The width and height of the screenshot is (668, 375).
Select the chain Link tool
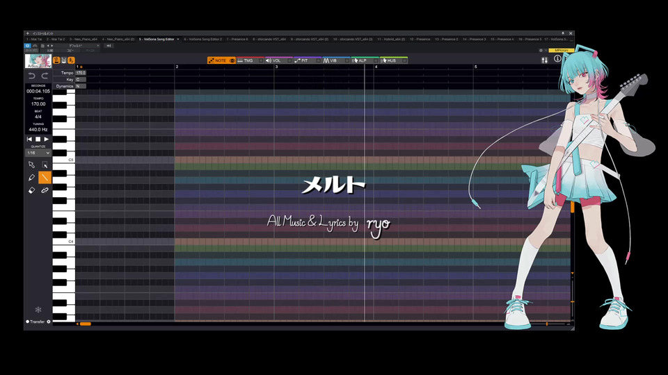tap(45, 190)
